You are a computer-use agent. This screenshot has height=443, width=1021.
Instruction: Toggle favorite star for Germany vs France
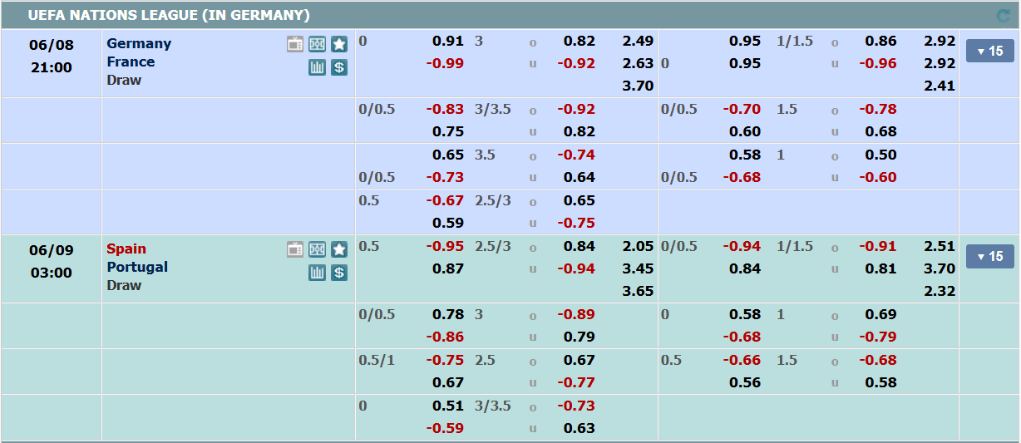[x=338, y=44]
